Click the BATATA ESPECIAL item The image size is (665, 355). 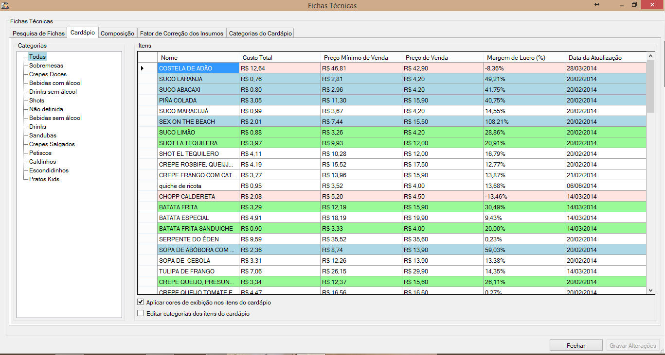pyautogui.click(x=198, y=218)
